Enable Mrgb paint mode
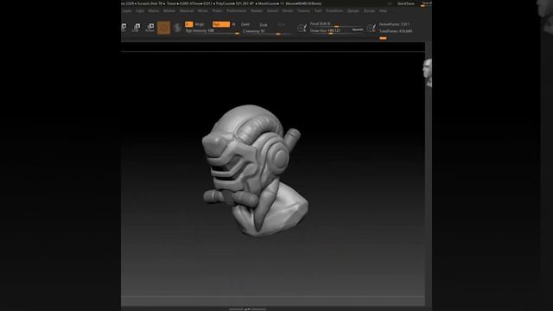 coord(200,24)
